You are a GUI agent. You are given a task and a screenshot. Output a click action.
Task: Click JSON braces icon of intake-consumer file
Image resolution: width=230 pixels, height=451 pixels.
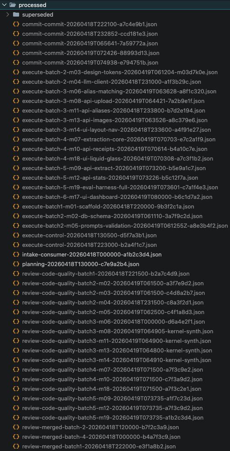pyautogui.click(x=16, y=255)
